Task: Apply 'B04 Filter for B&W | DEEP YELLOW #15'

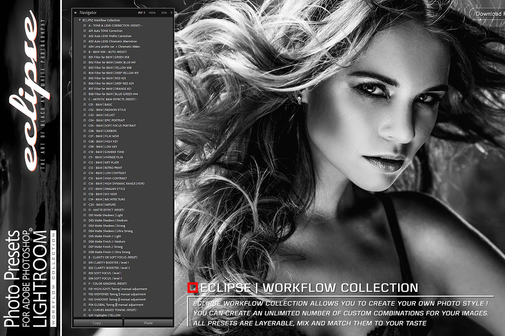Action: [x=114, y=73]
